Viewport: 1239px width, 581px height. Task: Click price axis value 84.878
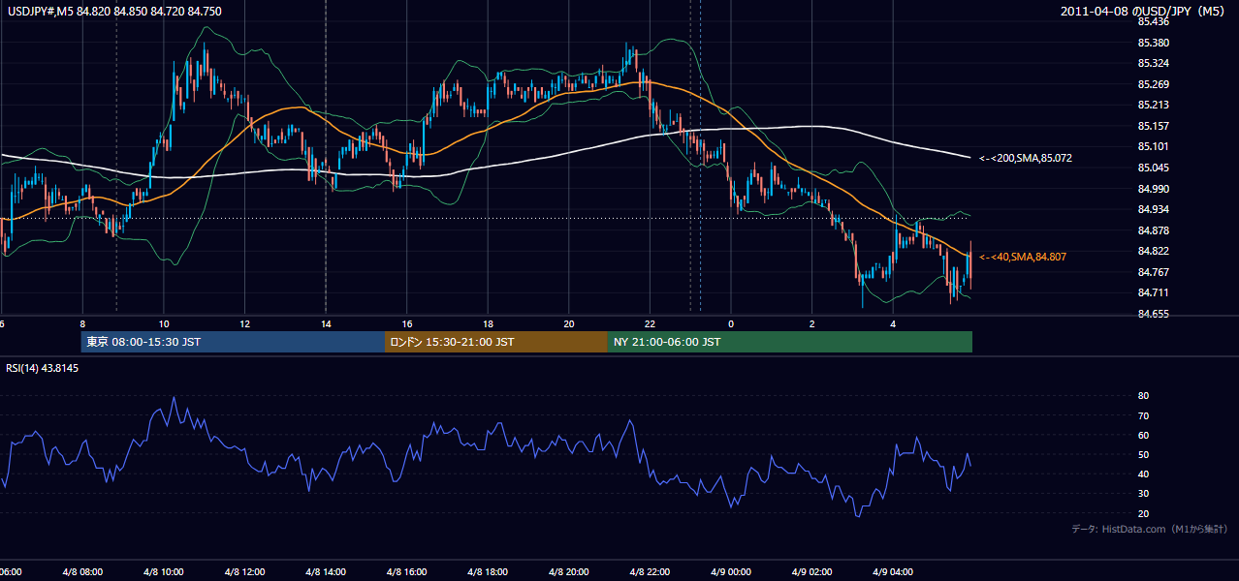coord(1153,230)
